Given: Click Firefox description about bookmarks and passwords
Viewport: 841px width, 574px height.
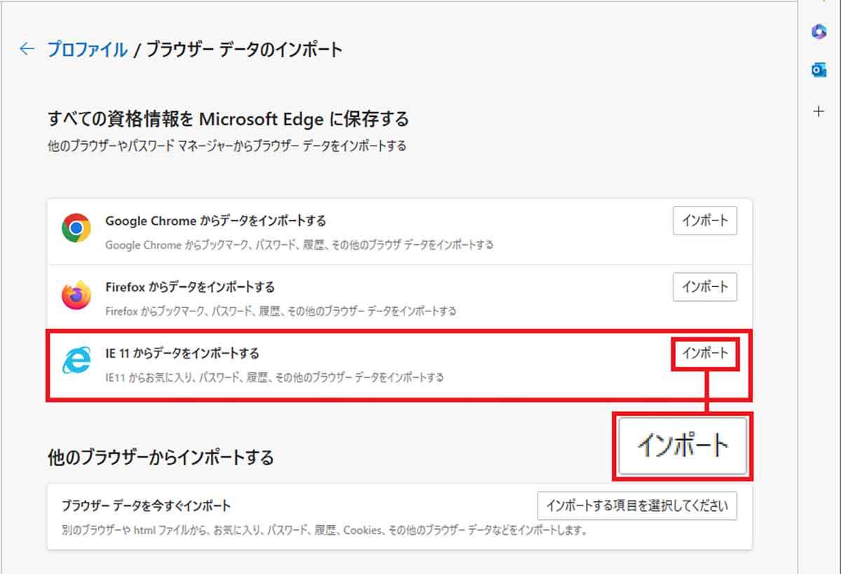Looking at the screenshot, I should point(281,311).
